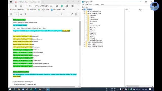Open the Gmail Inbox bookmark
Viewport: 162px width, 91px height.
(x=17, y=10)
